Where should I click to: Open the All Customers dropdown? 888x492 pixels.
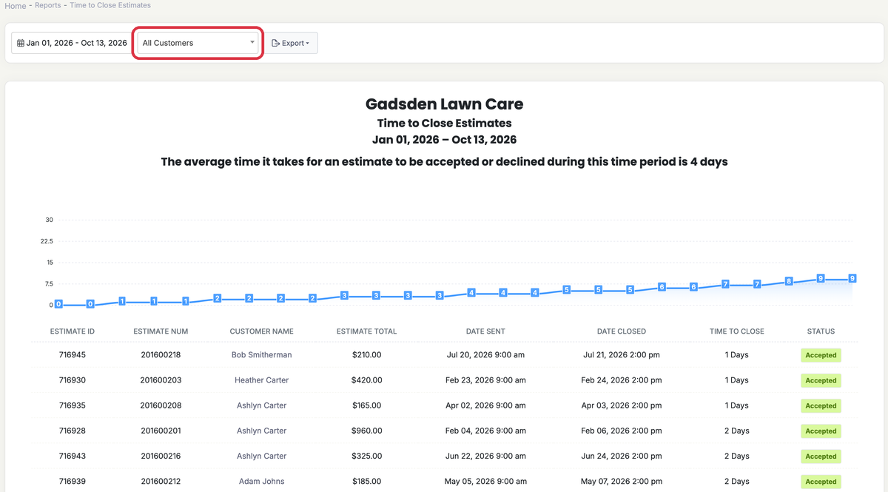tap(198, 43)
